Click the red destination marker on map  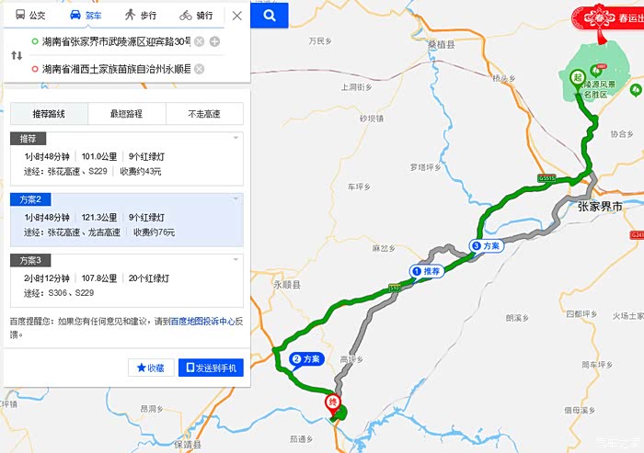click(333, 403)
